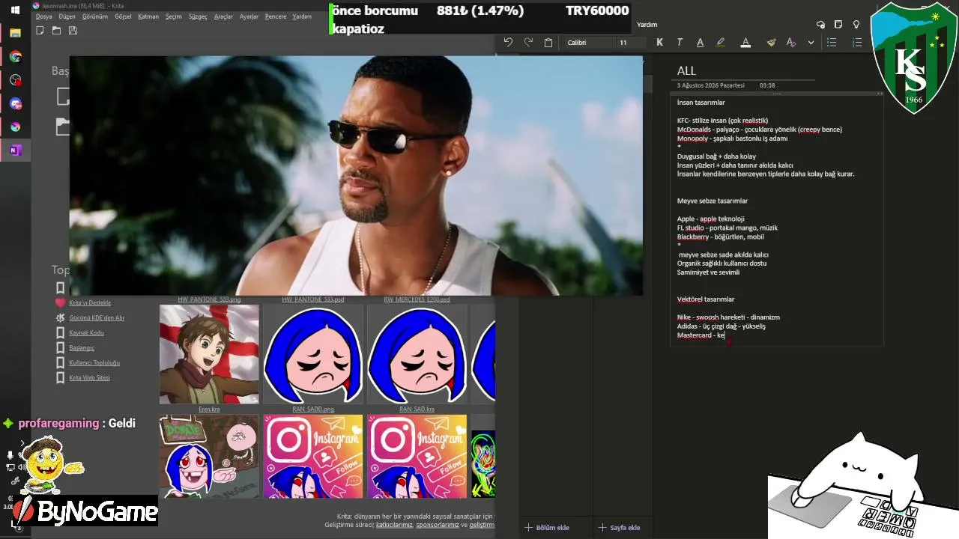Click the bookmark icon beside Krita Web Sitesi
This screenshot has height=539, width=959.
61,378
